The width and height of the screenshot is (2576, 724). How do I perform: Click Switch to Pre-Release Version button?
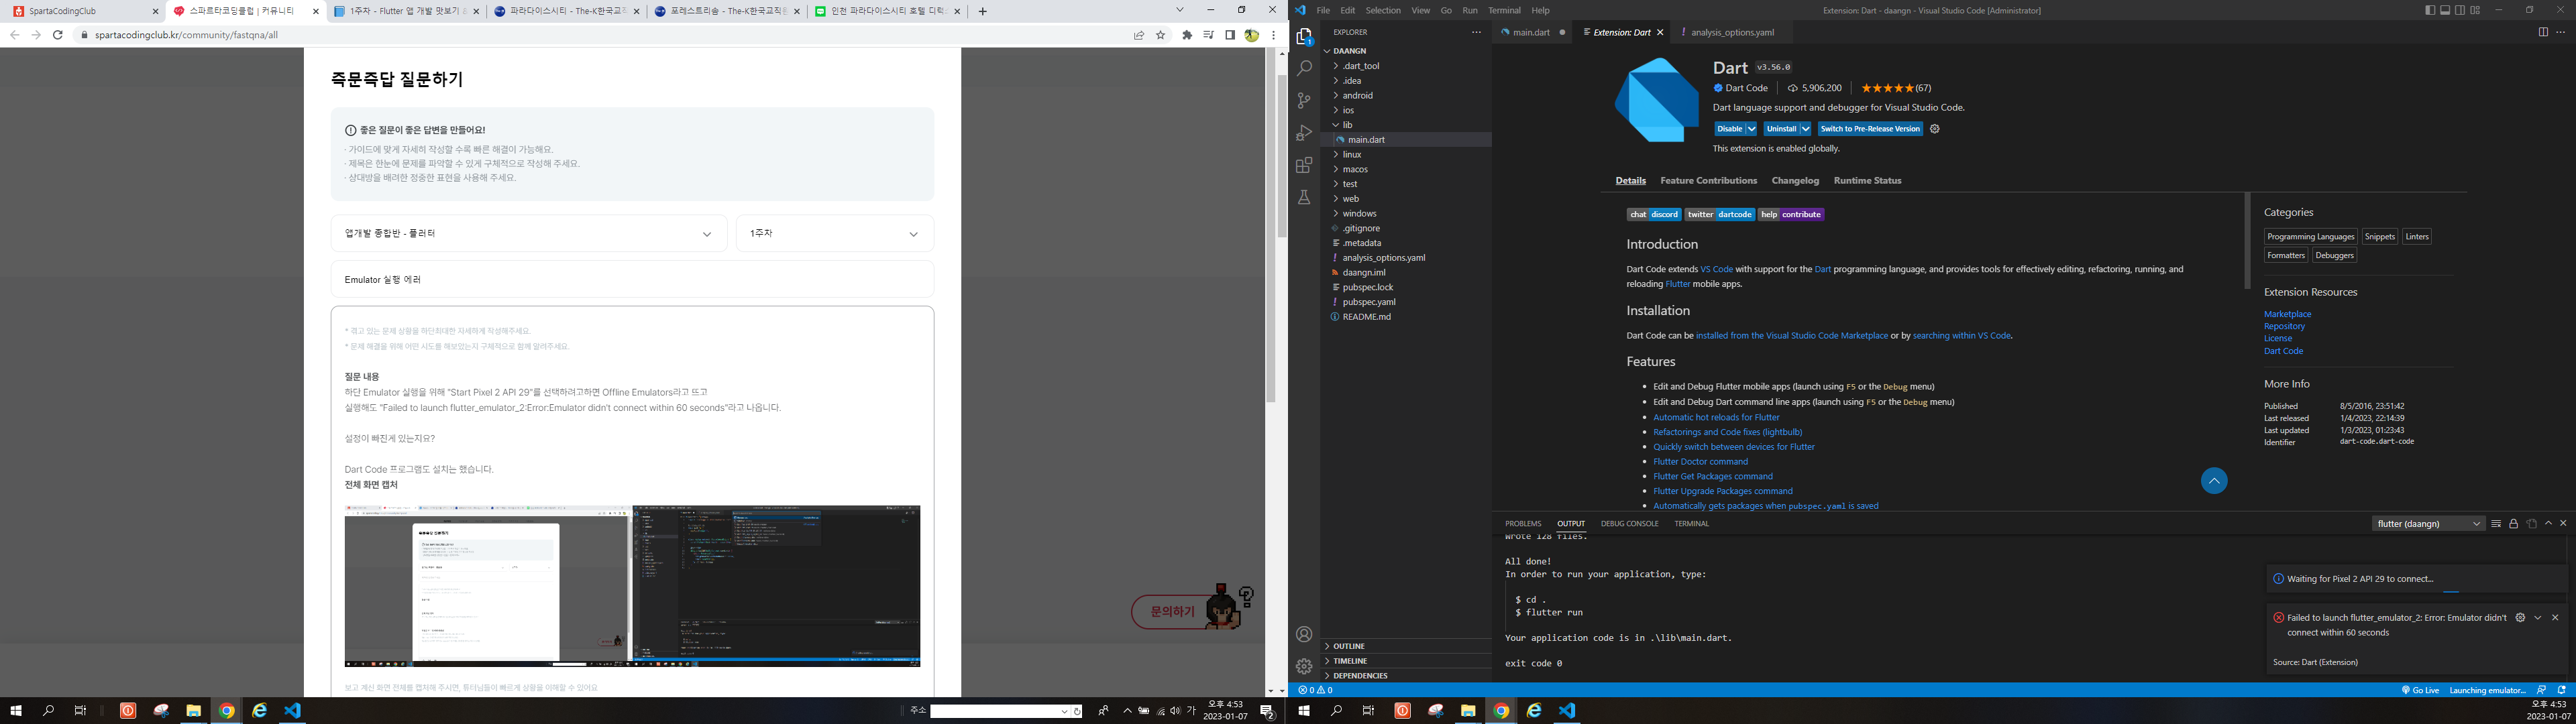tap(1869, 129)
